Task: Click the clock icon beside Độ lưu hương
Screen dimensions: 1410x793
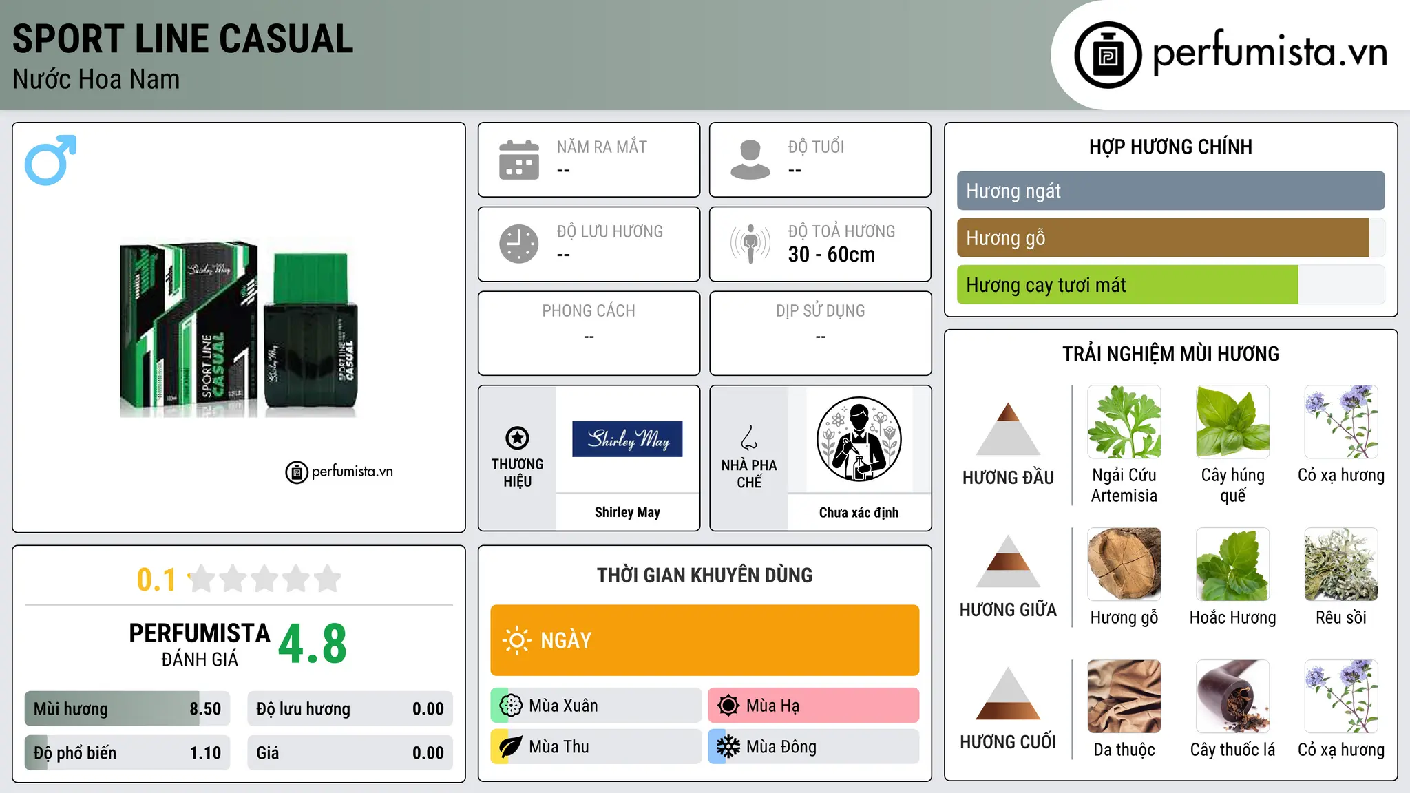Action: pos(519,244)
